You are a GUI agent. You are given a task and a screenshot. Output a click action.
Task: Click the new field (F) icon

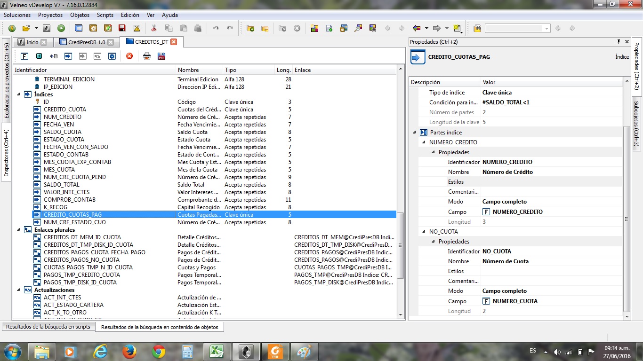24,56
